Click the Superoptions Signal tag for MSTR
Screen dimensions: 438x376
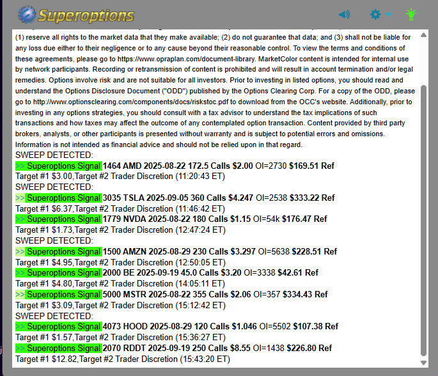click(x=63, y=294)
